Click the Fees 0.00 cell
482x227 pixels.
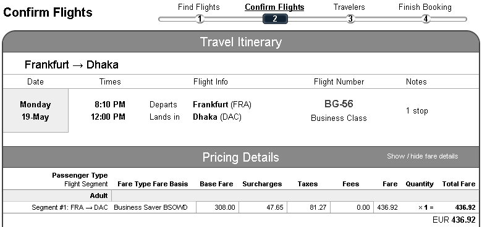coord(352,207)
